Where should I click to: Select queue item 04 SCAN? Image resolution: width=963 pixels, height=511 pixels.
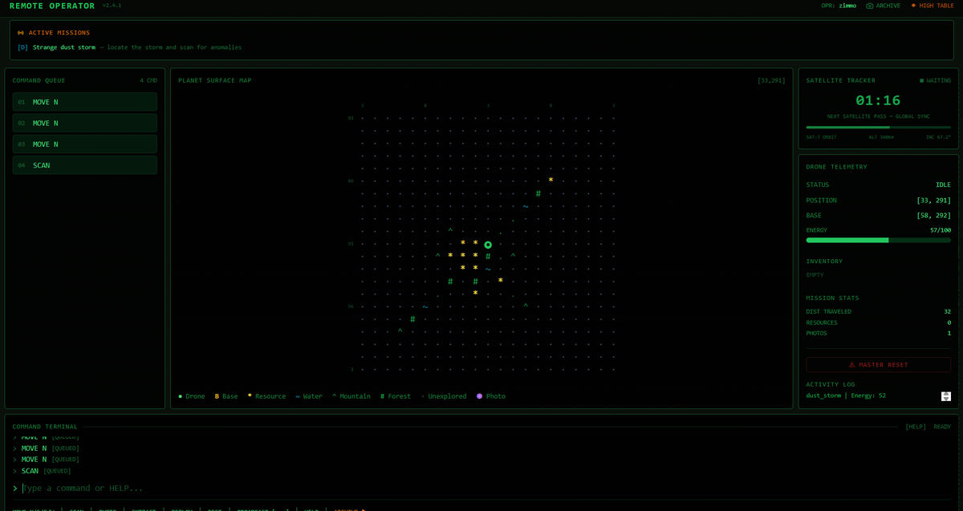pos(85,165)
